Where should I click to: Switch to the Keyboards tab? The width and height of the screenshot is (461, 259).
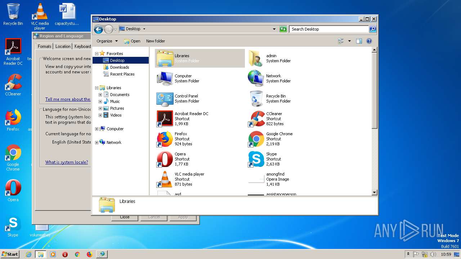[x=82, y=46]
